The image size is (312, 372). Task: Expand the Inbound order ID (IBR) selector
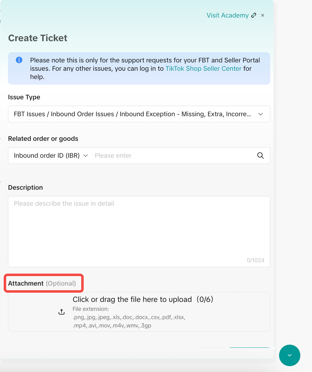[x=47, y=156]
